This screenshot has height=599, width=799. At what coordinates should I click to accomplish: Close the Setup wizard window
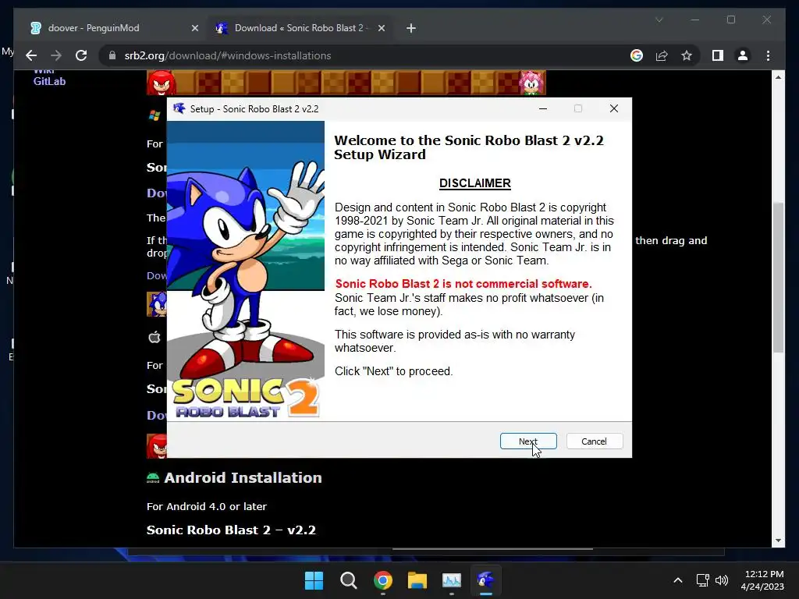tap(614, 108)
